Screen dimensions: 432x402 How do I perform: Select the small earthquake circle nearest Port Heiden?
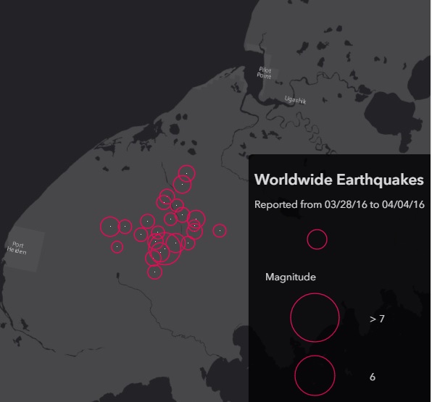[117, 247]
